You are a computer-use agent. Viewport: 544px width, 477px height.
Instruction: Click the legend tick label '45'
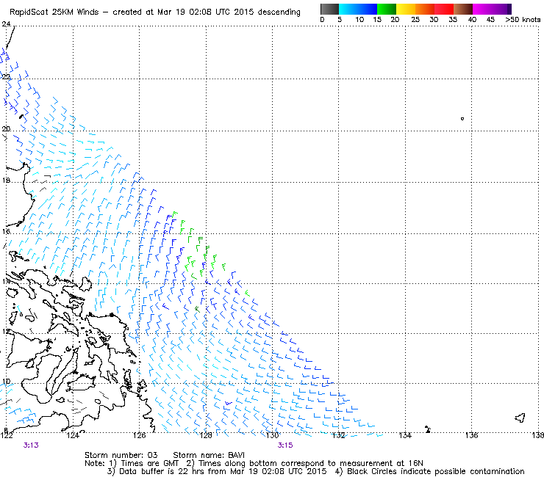[x=490, y=20]
